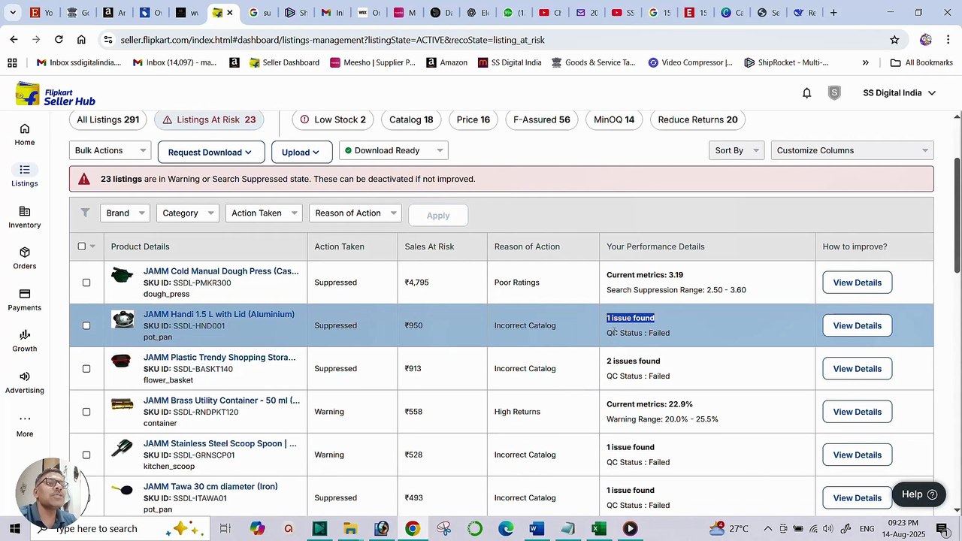Screen dimensions: 962x541
Task: Open the Sort By dropdown
Action: [737, 150]
